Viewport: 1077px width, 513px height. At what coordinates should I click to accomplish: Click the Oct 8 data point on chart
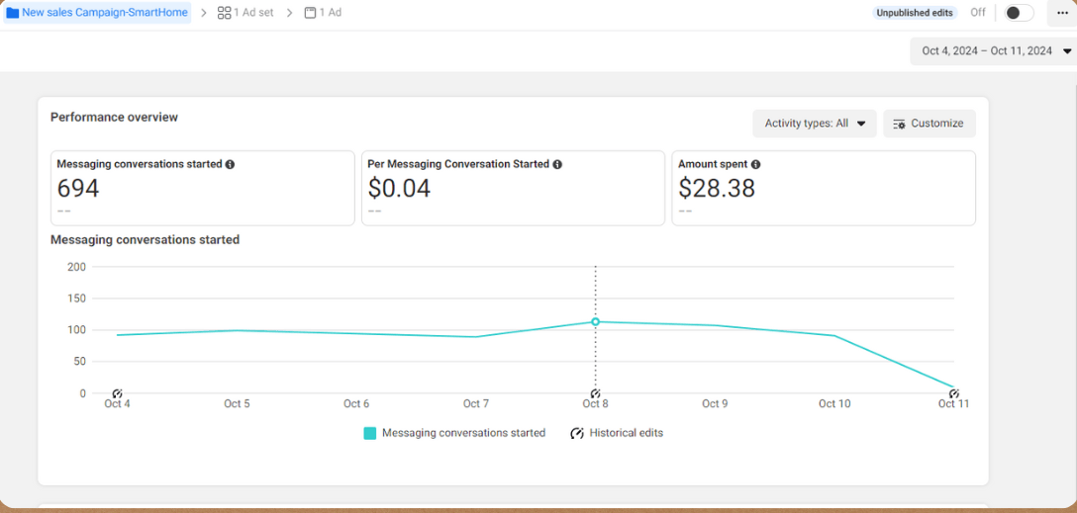click(x=595, y=321)
